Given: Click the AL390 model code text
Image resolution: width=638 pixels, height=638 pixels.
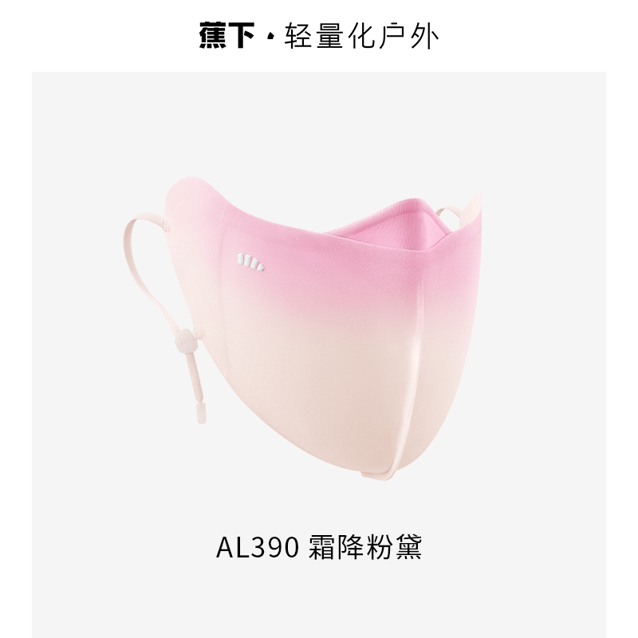Looking at the screenshot, I should pos(258,547).
